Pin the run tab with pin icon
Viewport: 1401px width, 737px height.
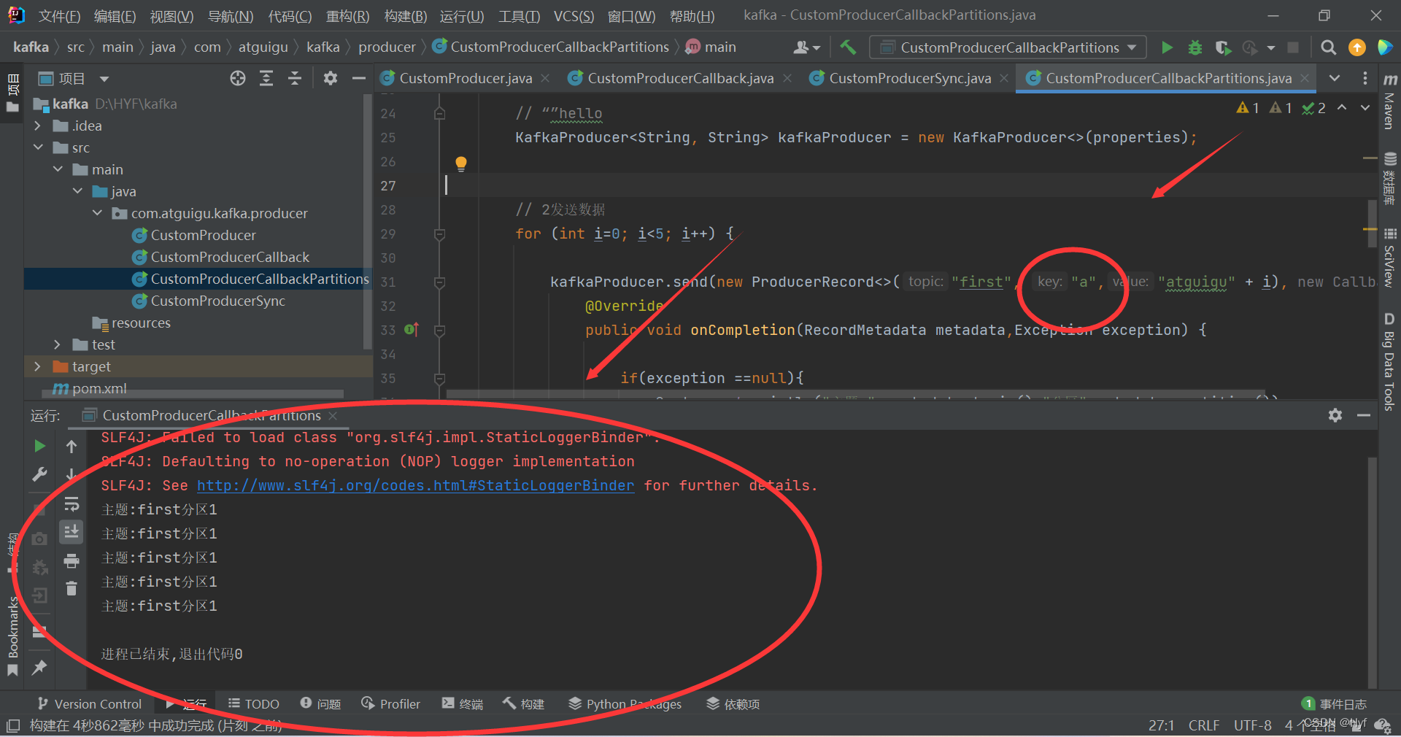pyautogui.click(x=40, y=667)
